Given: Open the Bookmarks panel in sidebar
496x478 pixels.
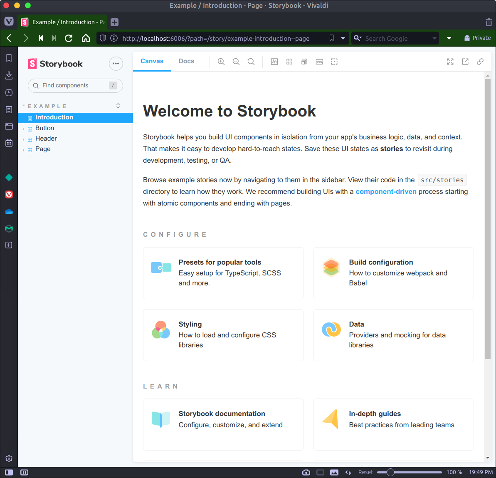Looking at the screenshot, I should [9, 58].
